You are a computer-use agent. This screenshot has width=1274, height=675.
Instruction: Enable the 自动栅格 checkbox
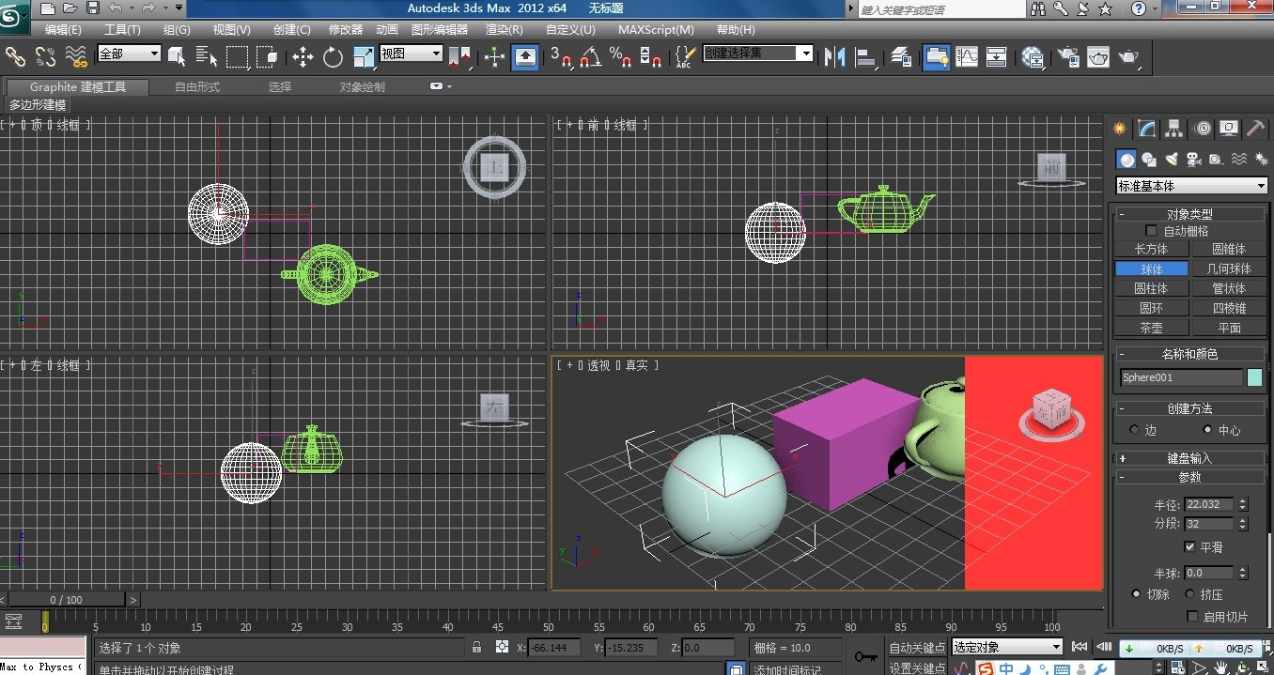[x=1151, y=231]
